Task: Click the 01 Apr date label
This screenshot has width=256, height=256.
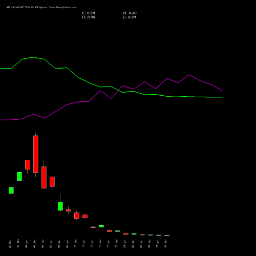Action: click(x=26, y=244)
